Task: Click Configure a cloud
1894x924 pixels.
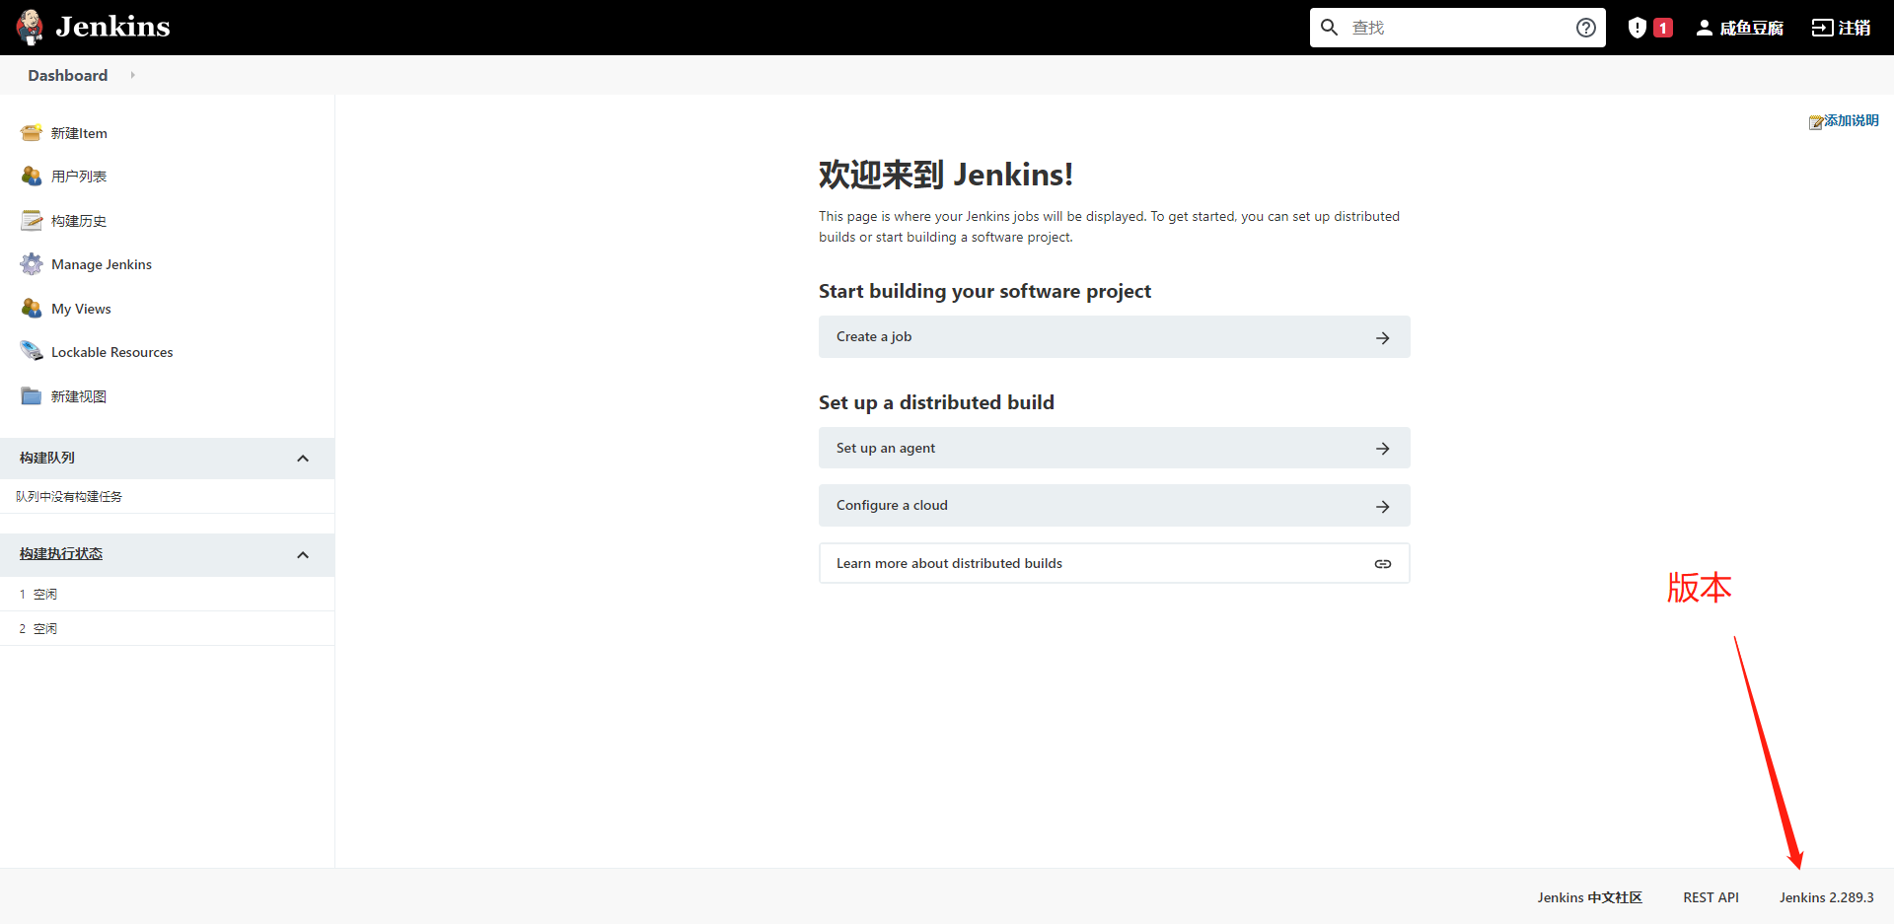Action: tap(1115, 506)
